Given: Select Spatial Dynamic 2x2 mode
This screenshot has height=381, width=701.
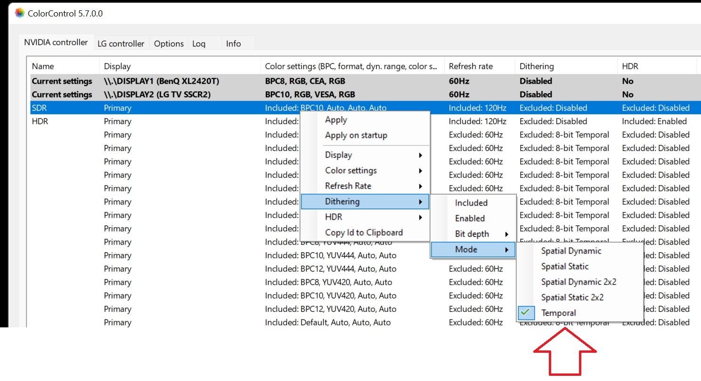Looking at the screenshot, I should point(580,282).
